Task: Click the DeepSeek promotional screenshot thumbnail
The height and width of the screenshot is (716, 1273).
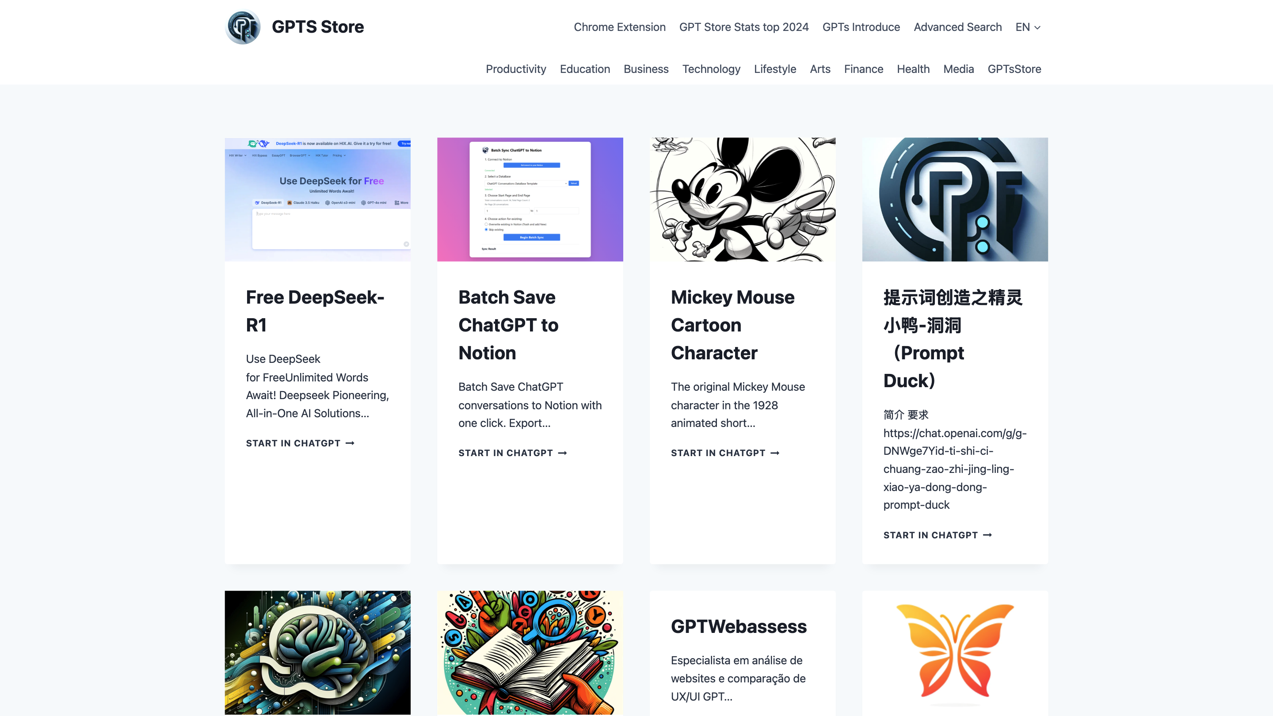Action: coord(317,198)
